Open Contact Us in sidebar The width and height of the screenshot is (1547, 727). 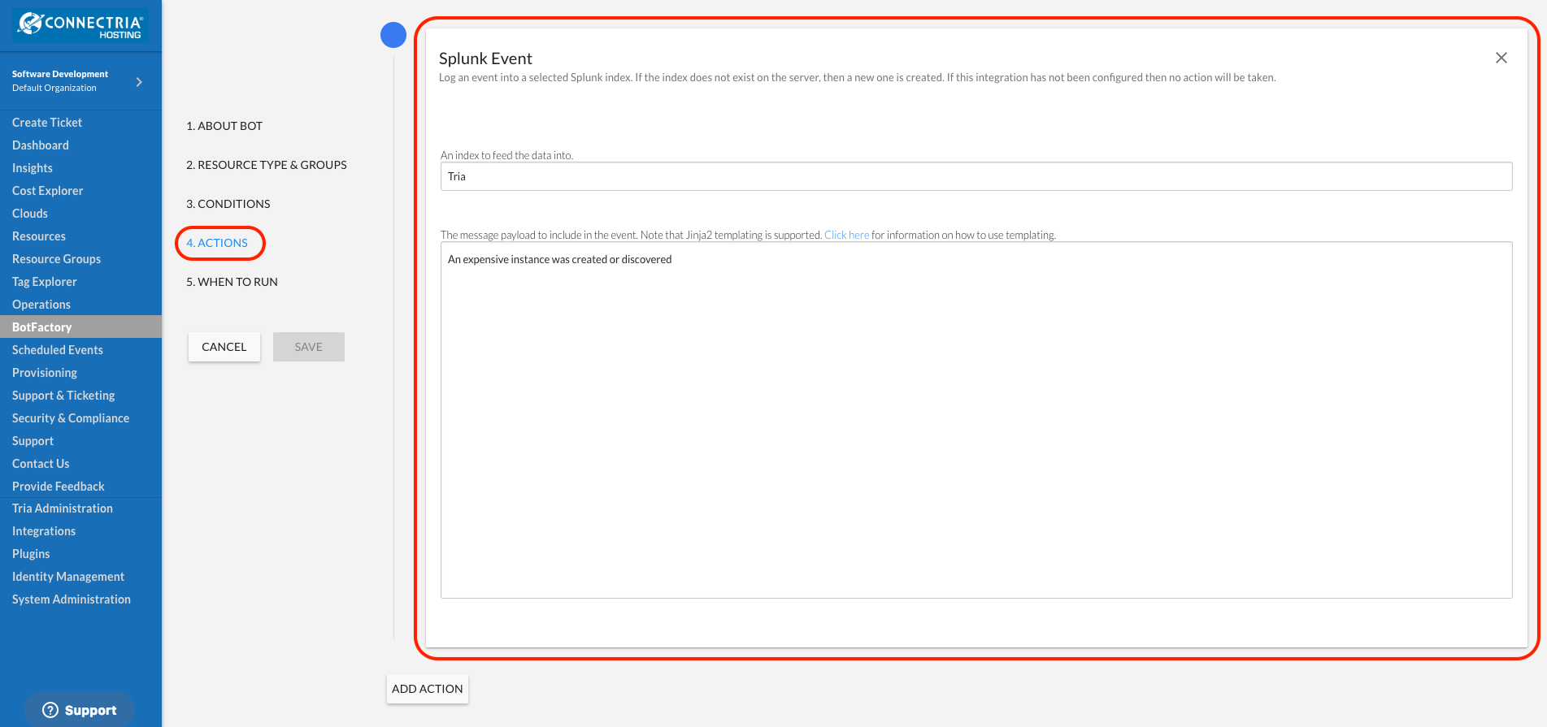(x=41, y=464)
